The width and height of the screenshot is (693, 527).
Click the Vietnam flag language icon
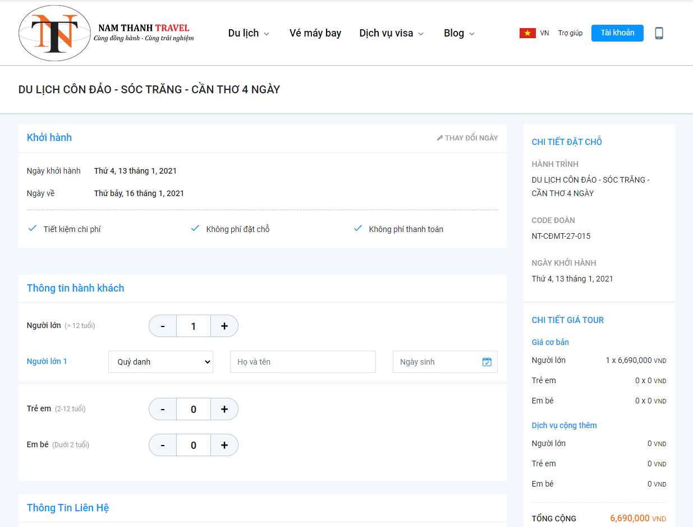pos(527,33)
